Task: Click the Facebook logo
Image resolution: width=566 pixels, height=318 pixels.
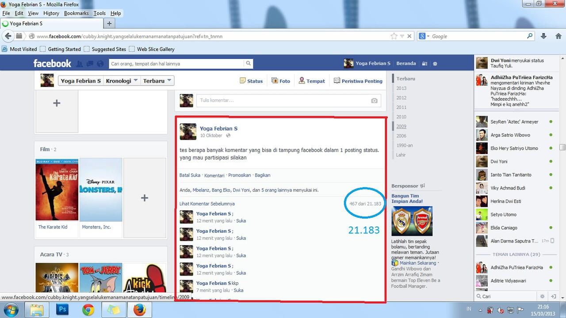Action: [x=52, y=64]
